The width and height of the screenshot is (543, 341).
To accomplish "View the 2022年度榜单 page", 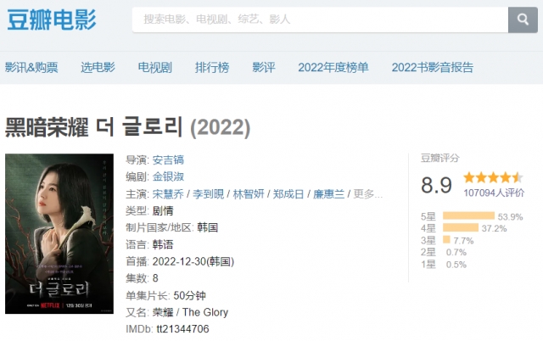I will (333, 68).
